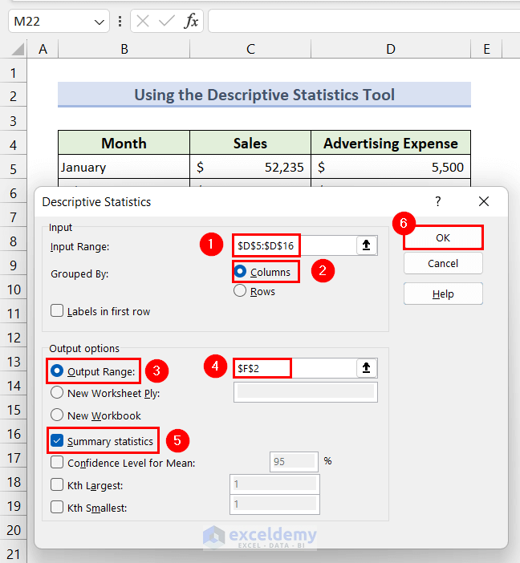520x563 pixels.
Task: Enable the Kth Largest checkbox
Action: [x=57, y=484]
